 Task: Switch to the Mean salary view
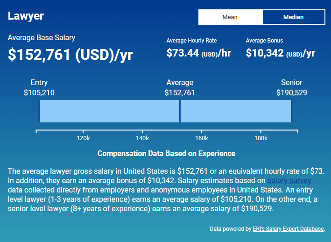tap(230, 17)
